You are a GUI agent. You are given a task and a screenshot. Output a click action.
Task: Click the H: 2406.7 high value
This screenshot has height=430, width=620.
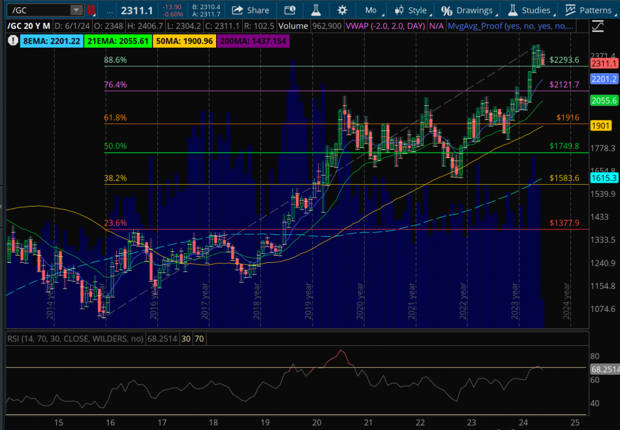tap(145, 26)
